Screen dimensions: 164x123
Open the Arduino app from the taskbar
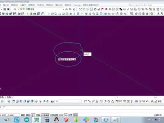[27, 120]
